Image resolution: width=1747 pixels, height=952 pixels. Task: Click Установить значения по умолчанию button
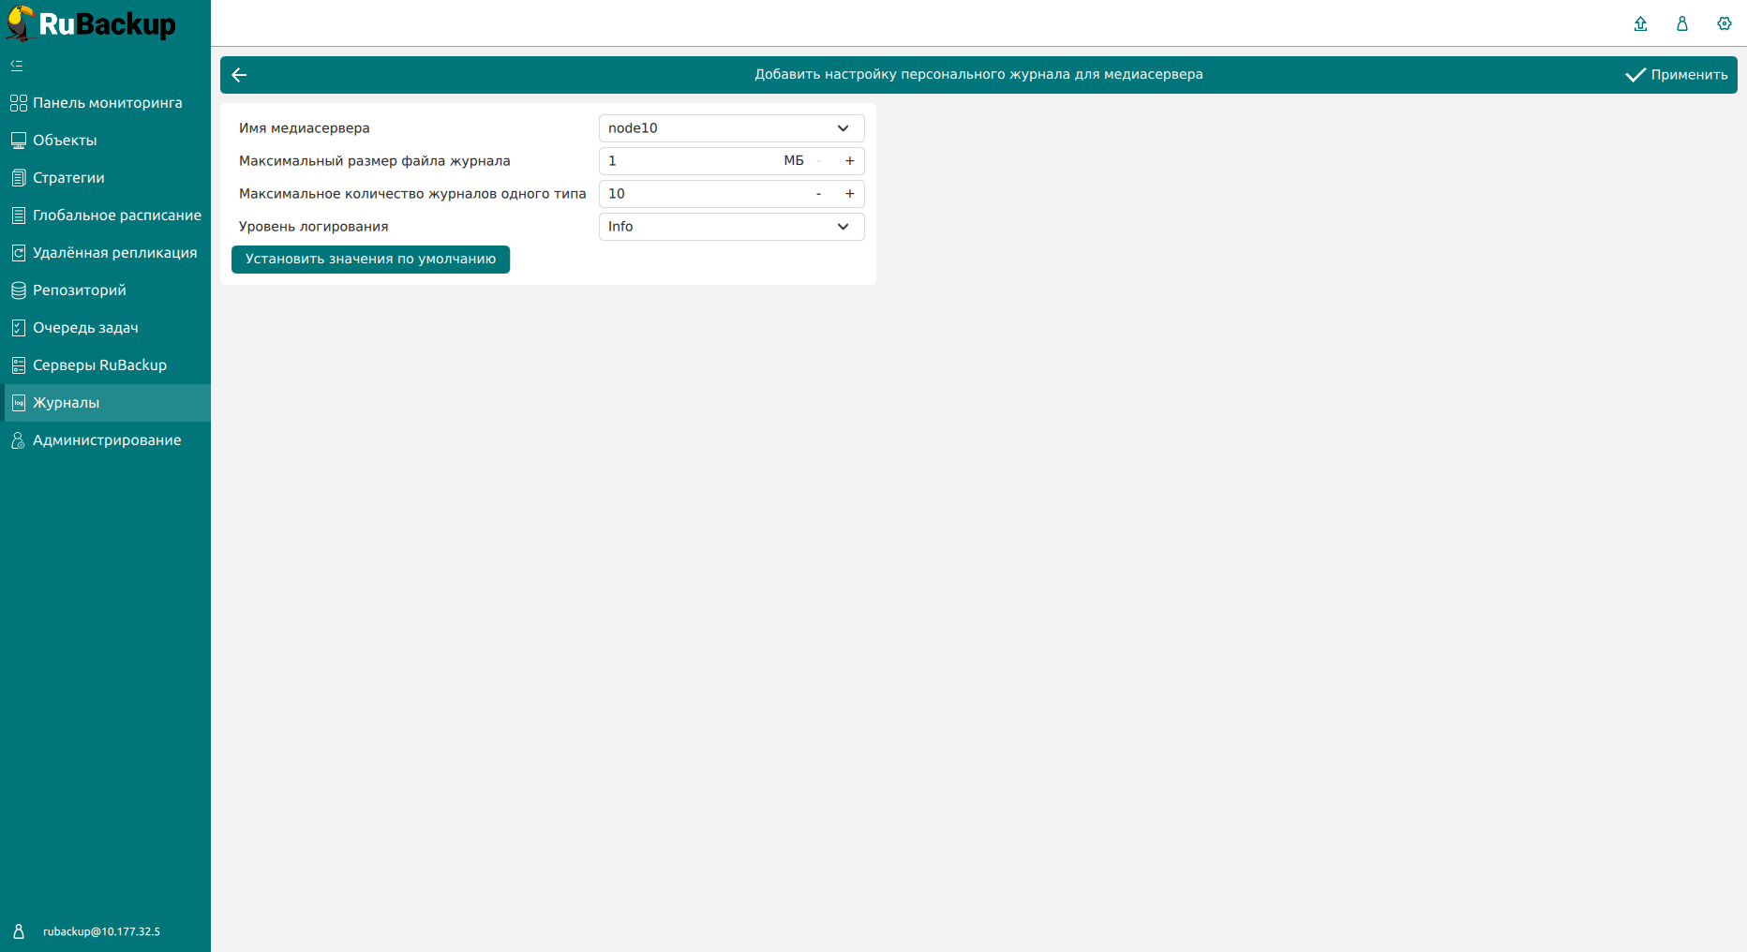tap(370, 260)
